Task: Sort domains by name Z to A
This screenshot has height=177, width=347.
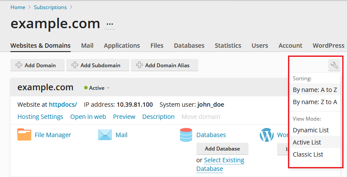Action: click(x=315, y=102)
